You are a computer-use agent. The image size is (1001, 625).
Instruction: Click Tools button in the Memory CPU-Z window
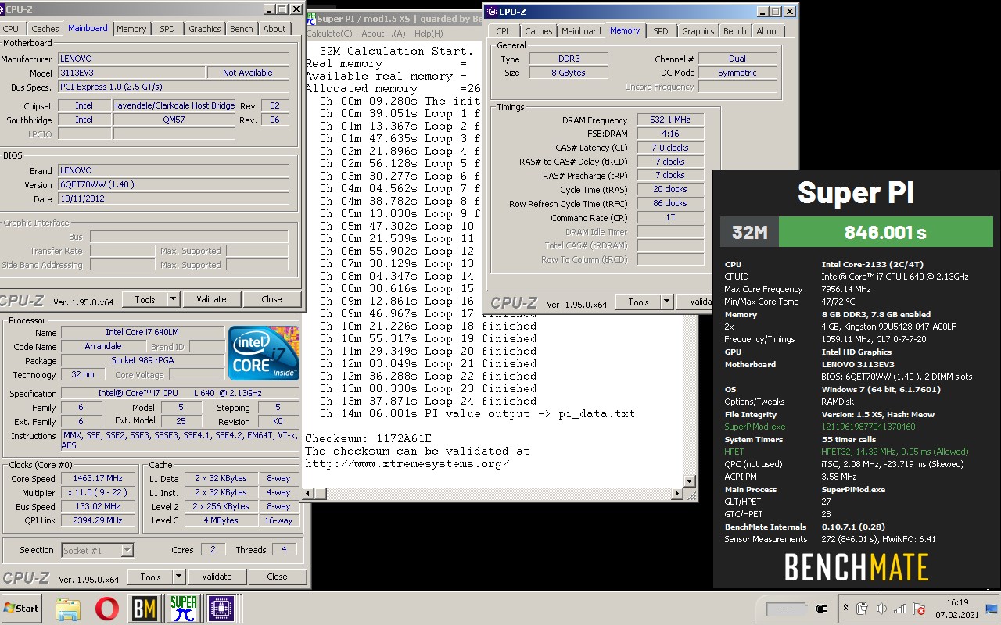pos(638,302)
